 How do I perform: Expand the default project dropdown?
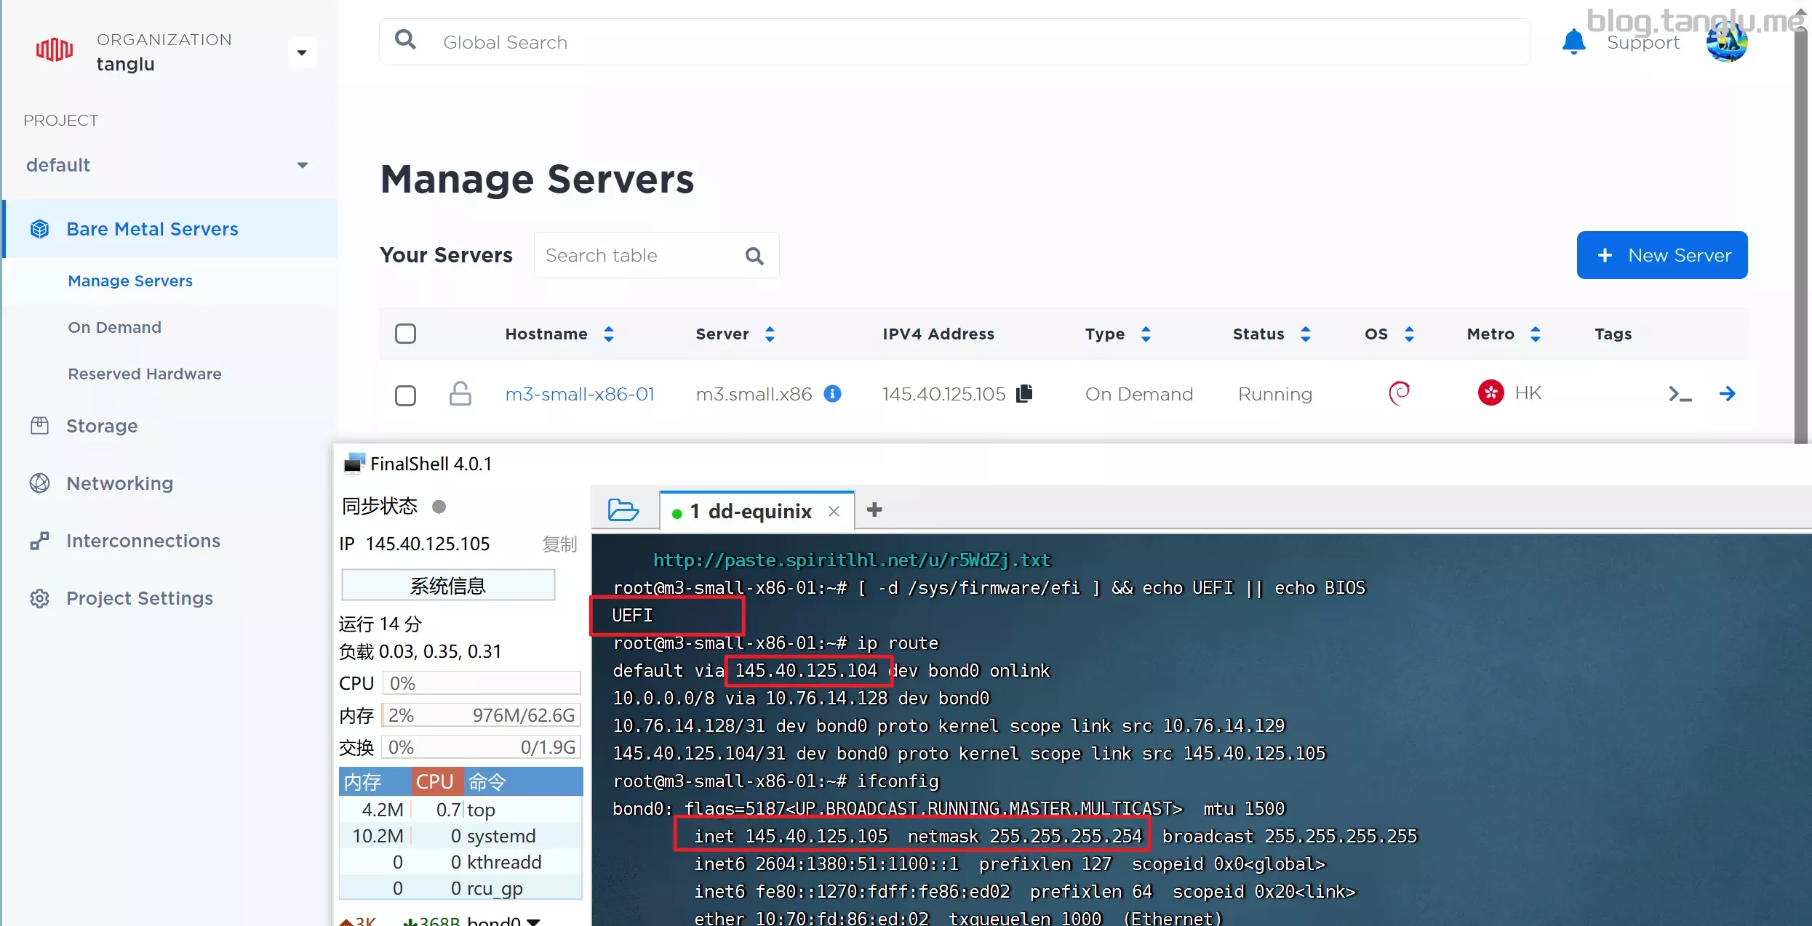pyautogui.click(x=303, y=165)
